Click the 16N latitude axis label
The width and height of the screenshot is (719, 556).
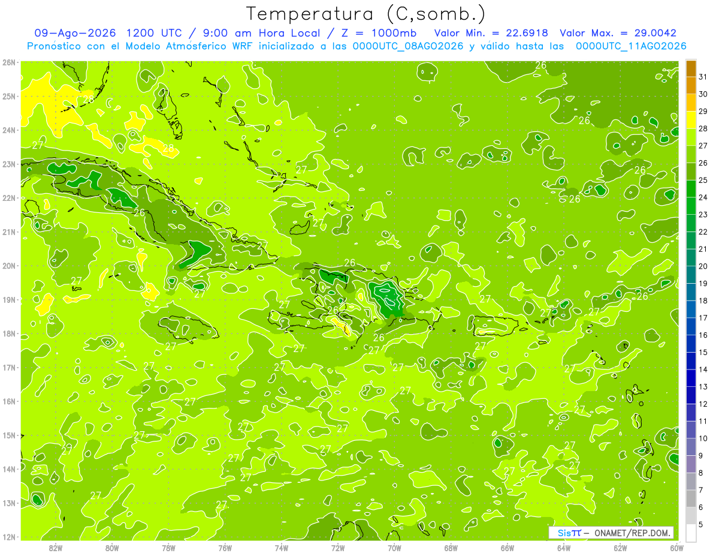[8, 401]
